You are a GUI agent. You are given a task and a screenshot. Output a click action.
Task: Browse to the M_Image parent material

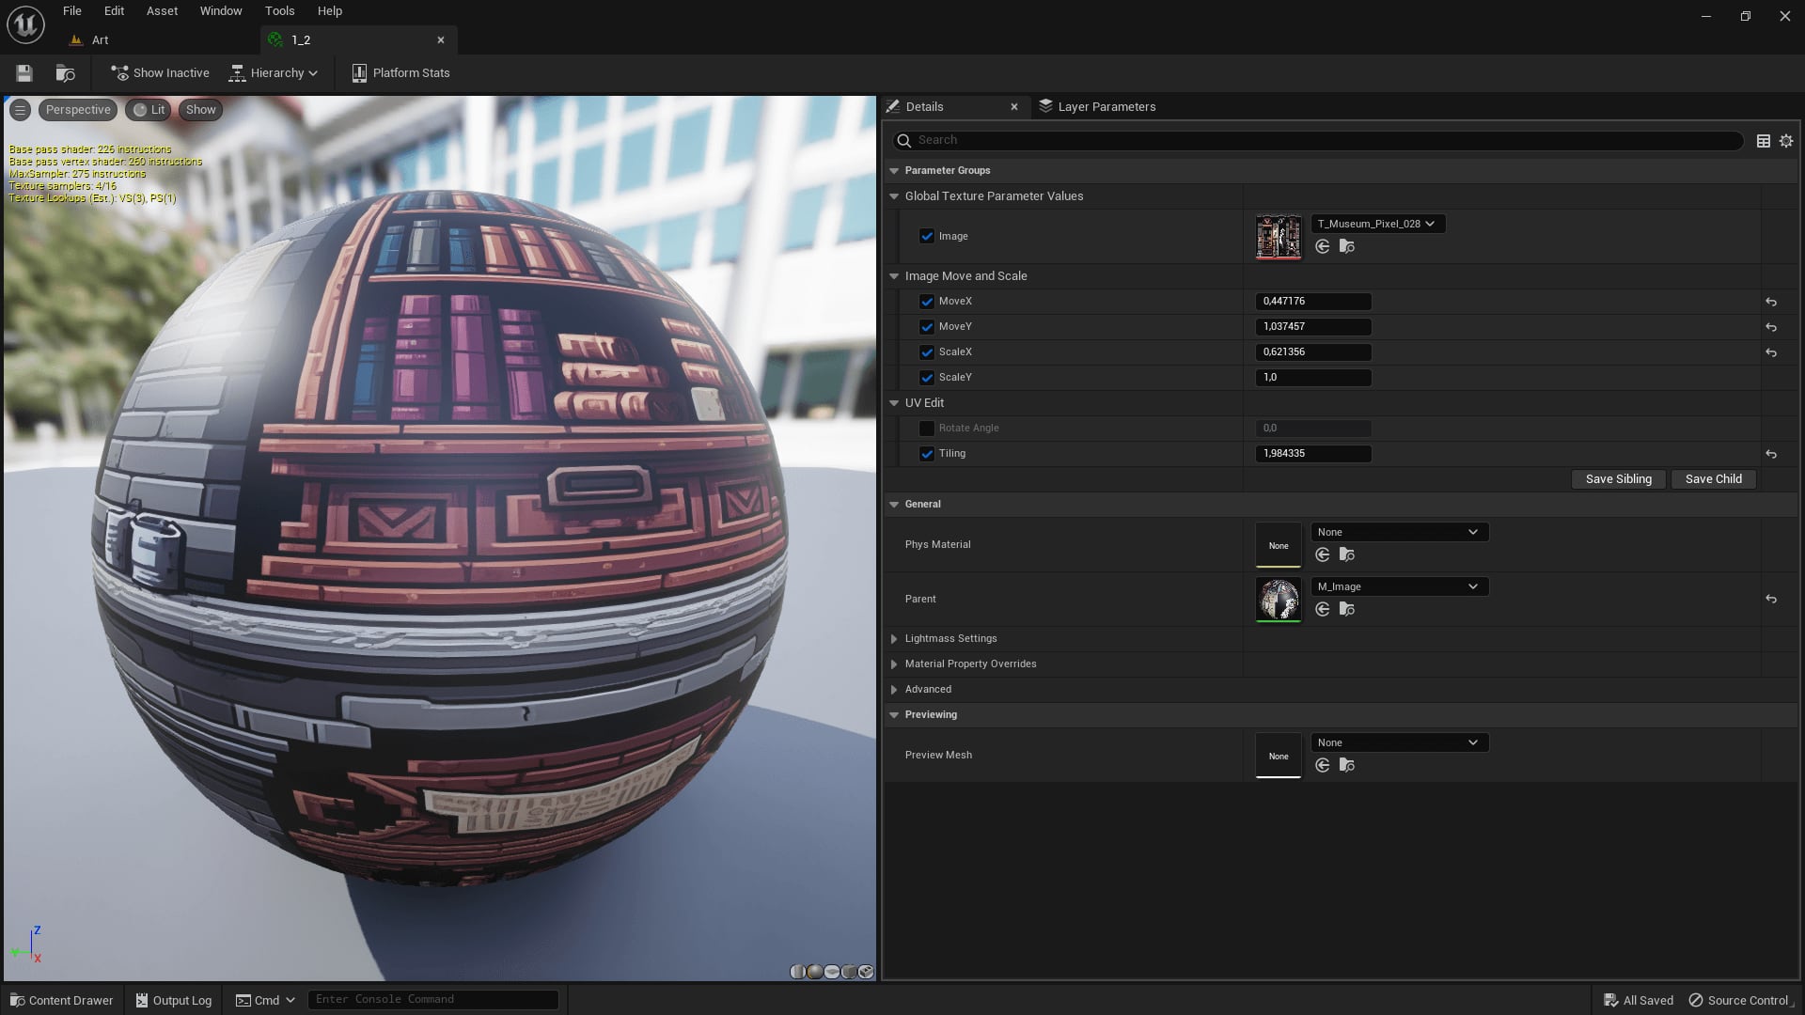point(1347,609)
